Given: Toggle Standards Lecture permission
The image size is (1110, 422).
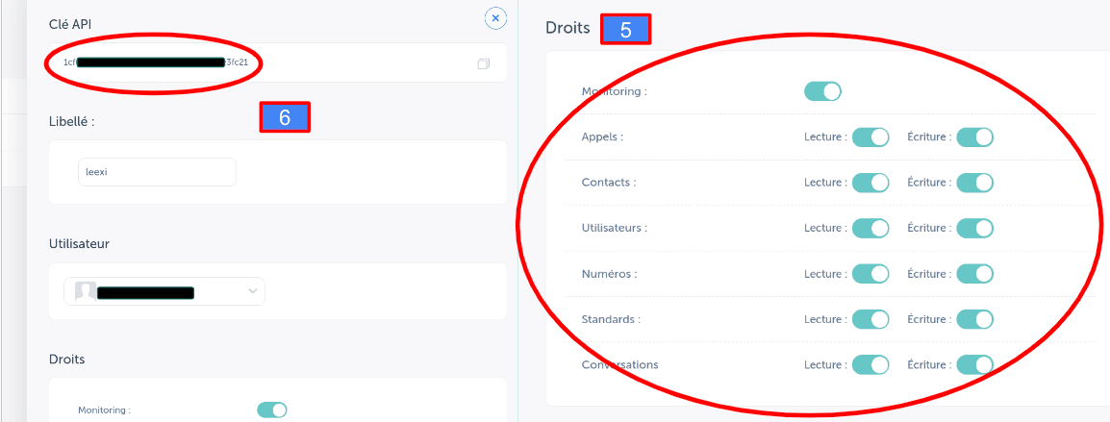Looking at the screenshot, I should (870, 319).
